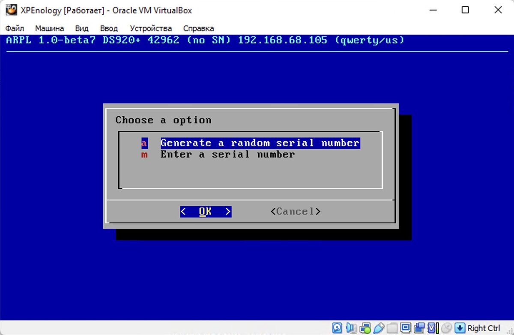Viewport: 514px width, 335px height.
Task: Click the audio device icon in status bar
Action: [x=351, y=327]
